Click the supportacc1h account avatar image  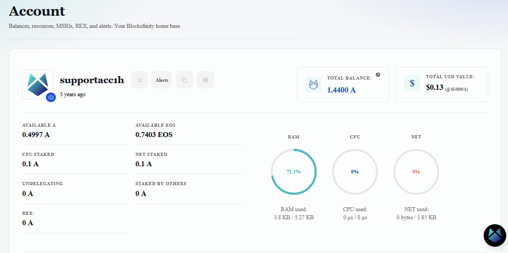coord(37,84)
